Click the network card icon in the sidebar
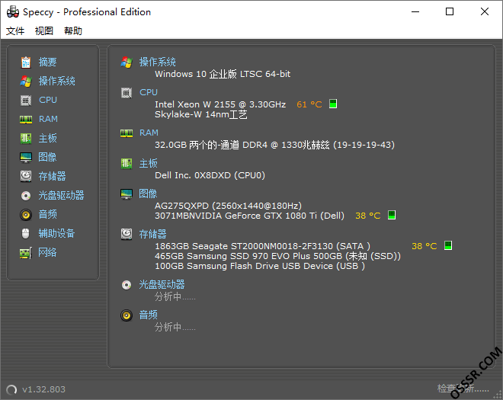Screen dimensions: 503x400 [x=26, y=253]
